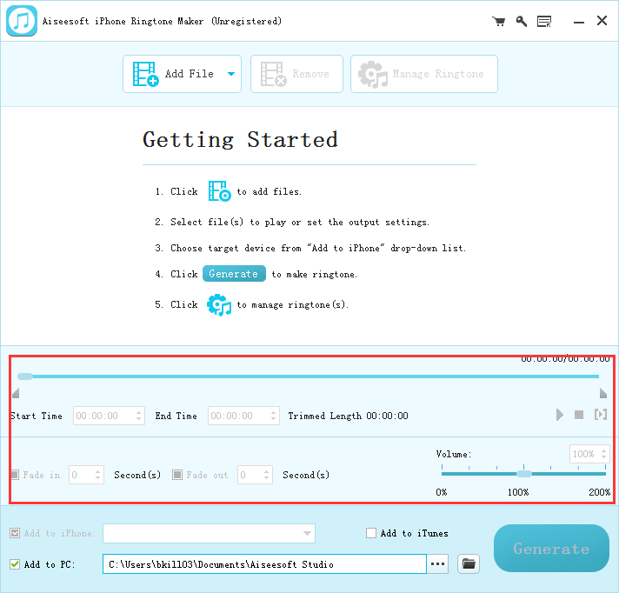The height and width of the screenshot is (593, 619).
Task: Click the add files icon in step 1
Action: click(219, 191)
